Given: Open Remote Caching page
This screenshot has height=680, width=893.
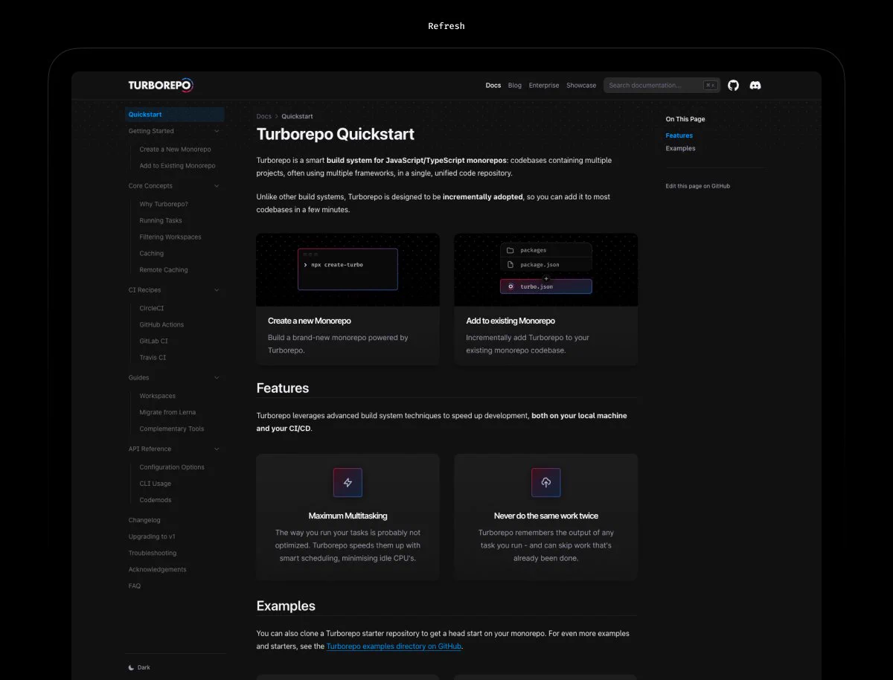Looking at the screenshot, I should point(164,270).
